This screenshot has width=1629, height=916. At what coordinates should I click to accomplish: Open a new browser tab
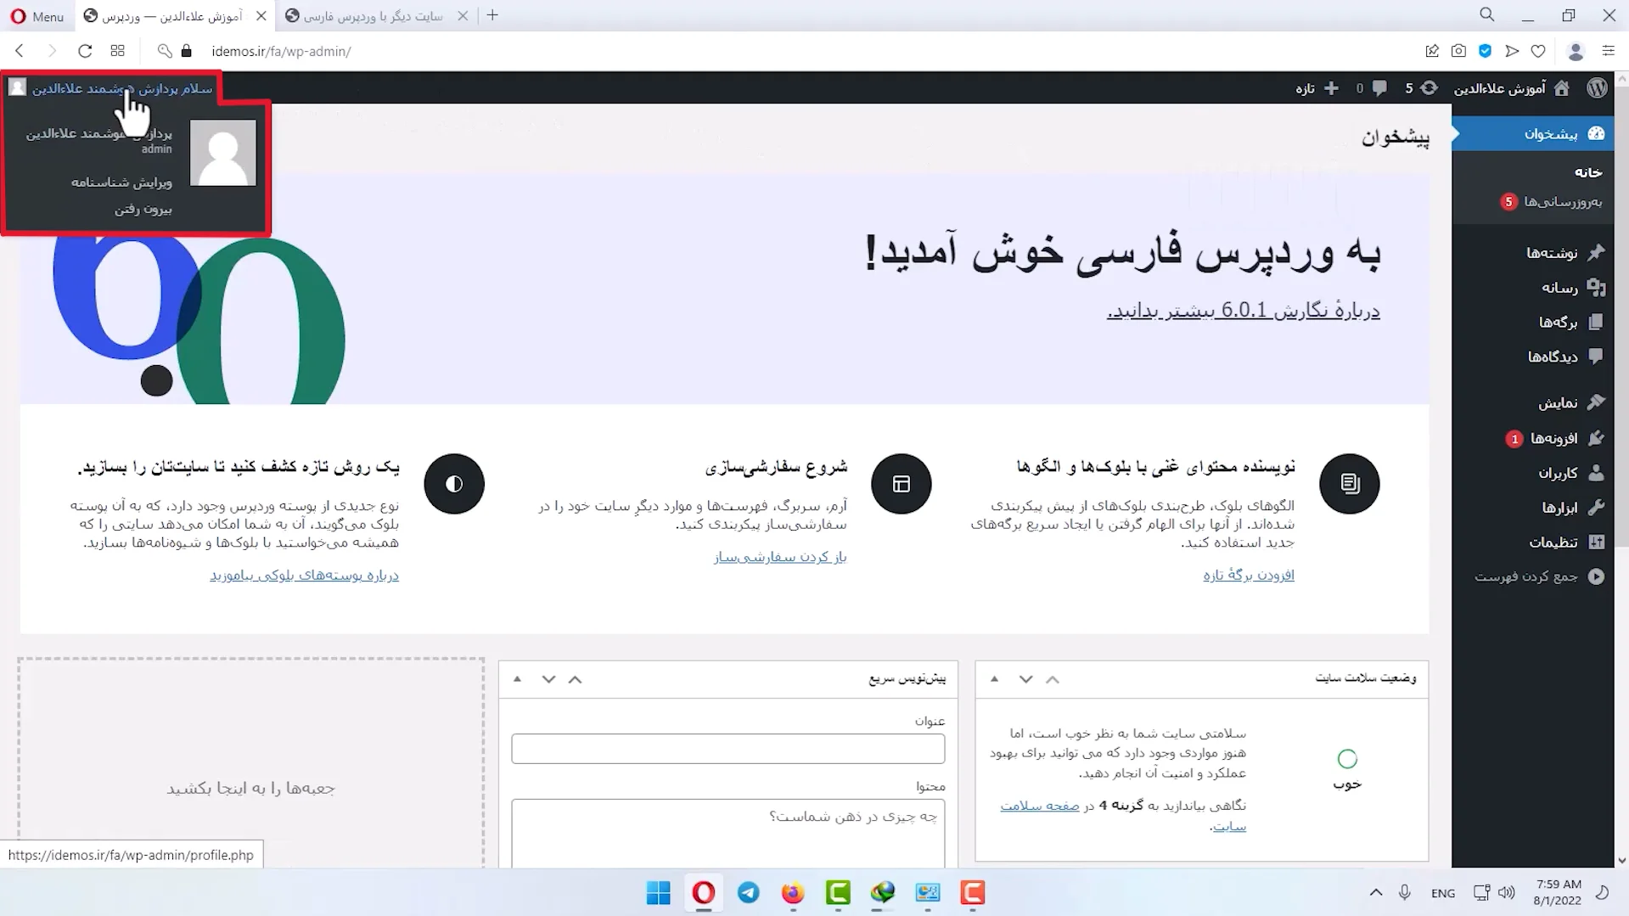[492, 15]
